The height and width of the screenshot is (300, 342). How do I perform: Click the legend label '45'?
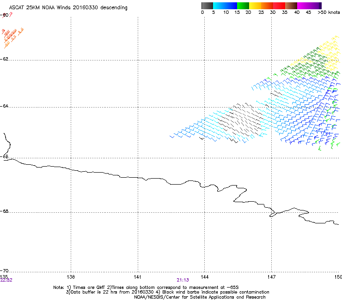(x=308, y=12)
